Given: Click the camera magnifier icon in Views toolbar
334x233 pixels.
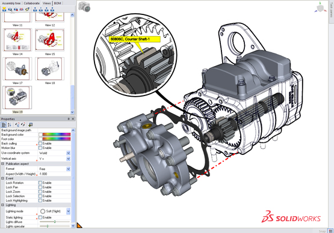Looking at the screenshot, I should [x=10, y=10].
